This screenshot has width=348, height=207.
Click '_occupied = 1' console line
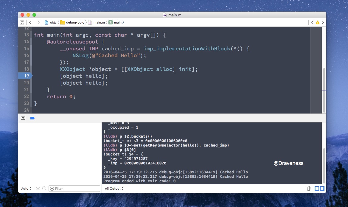click(x=123, y=127)
